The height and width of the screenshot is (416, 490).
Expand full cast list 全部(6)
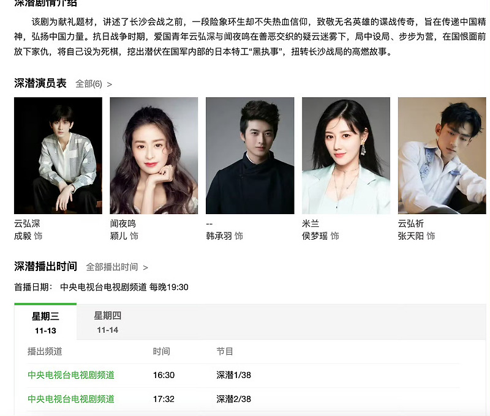pos(89,84)
